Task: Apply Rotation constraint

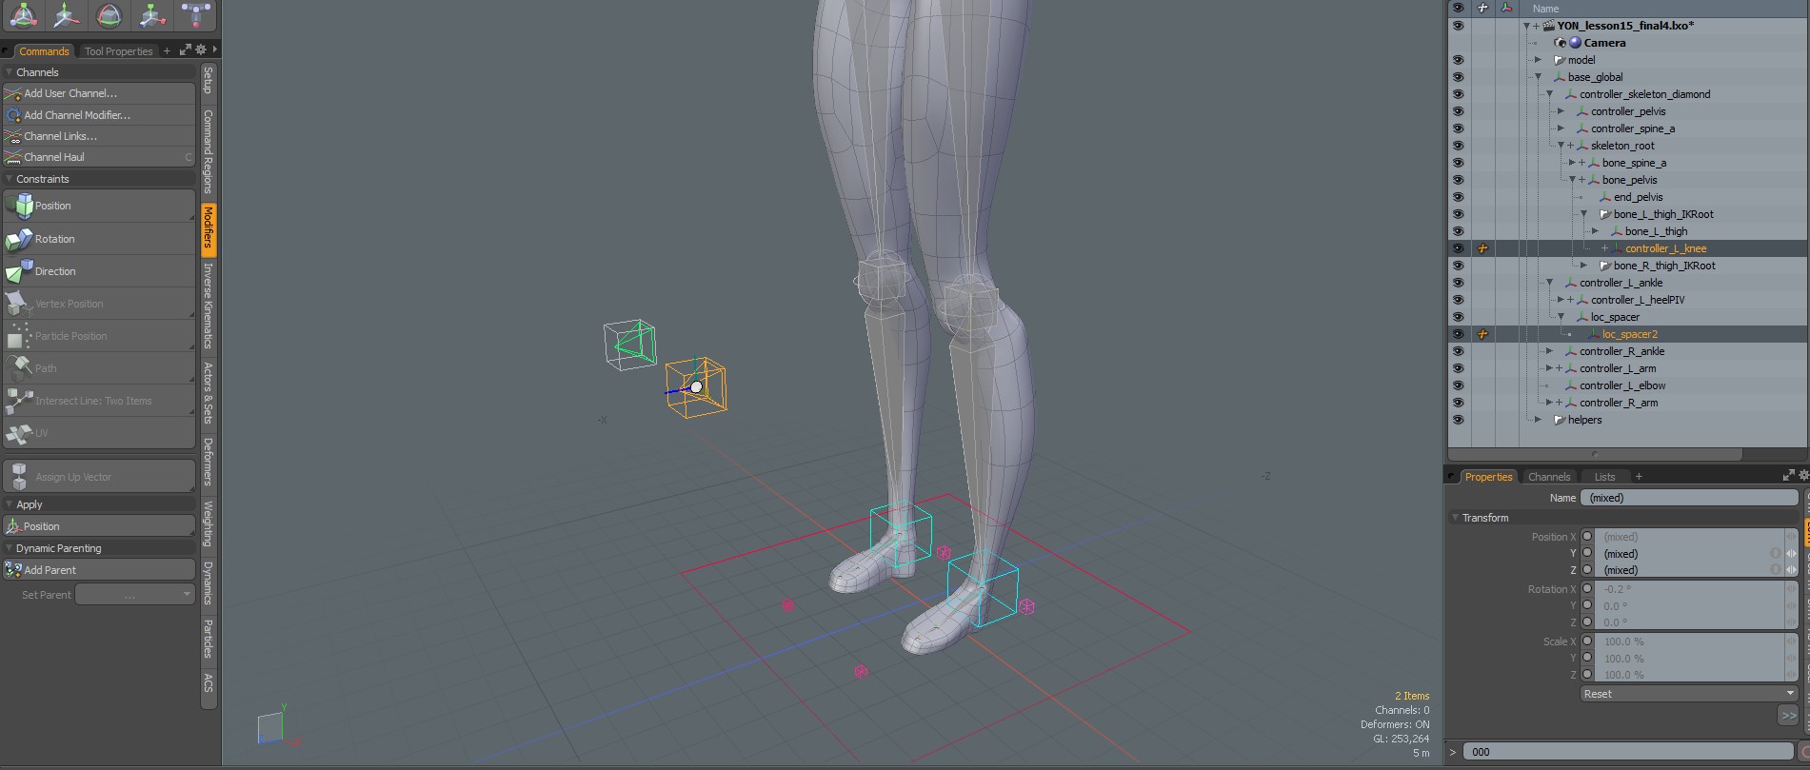Action: [99, 239]
